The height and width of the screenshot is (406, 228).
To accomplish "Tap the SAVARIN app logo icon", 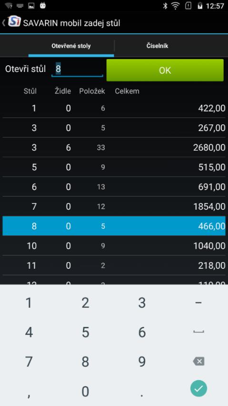I will pos(14,21).
